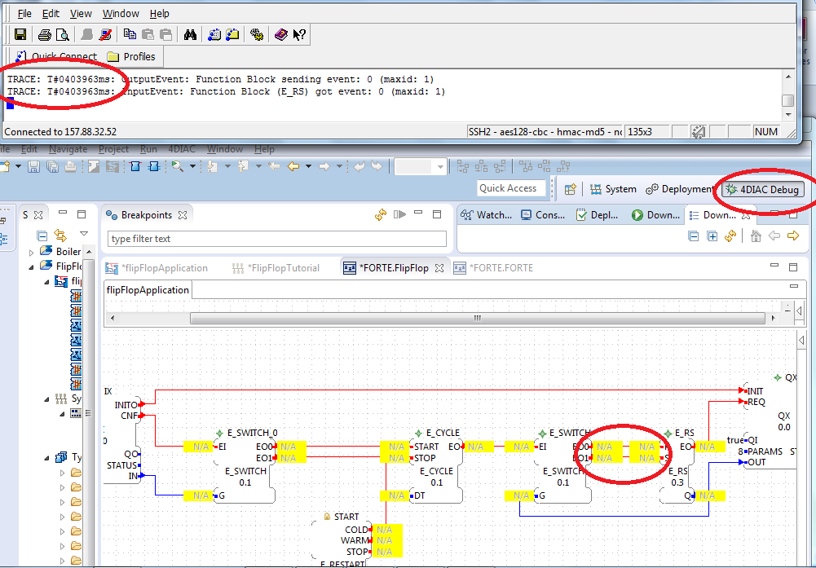Click Save All icon in 4DIAC toolbar
816x568 pixels.
52,166
